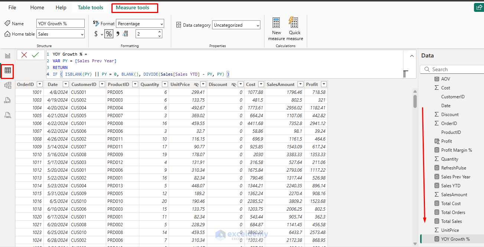Open the Quantity column filter dropdown

165,85
